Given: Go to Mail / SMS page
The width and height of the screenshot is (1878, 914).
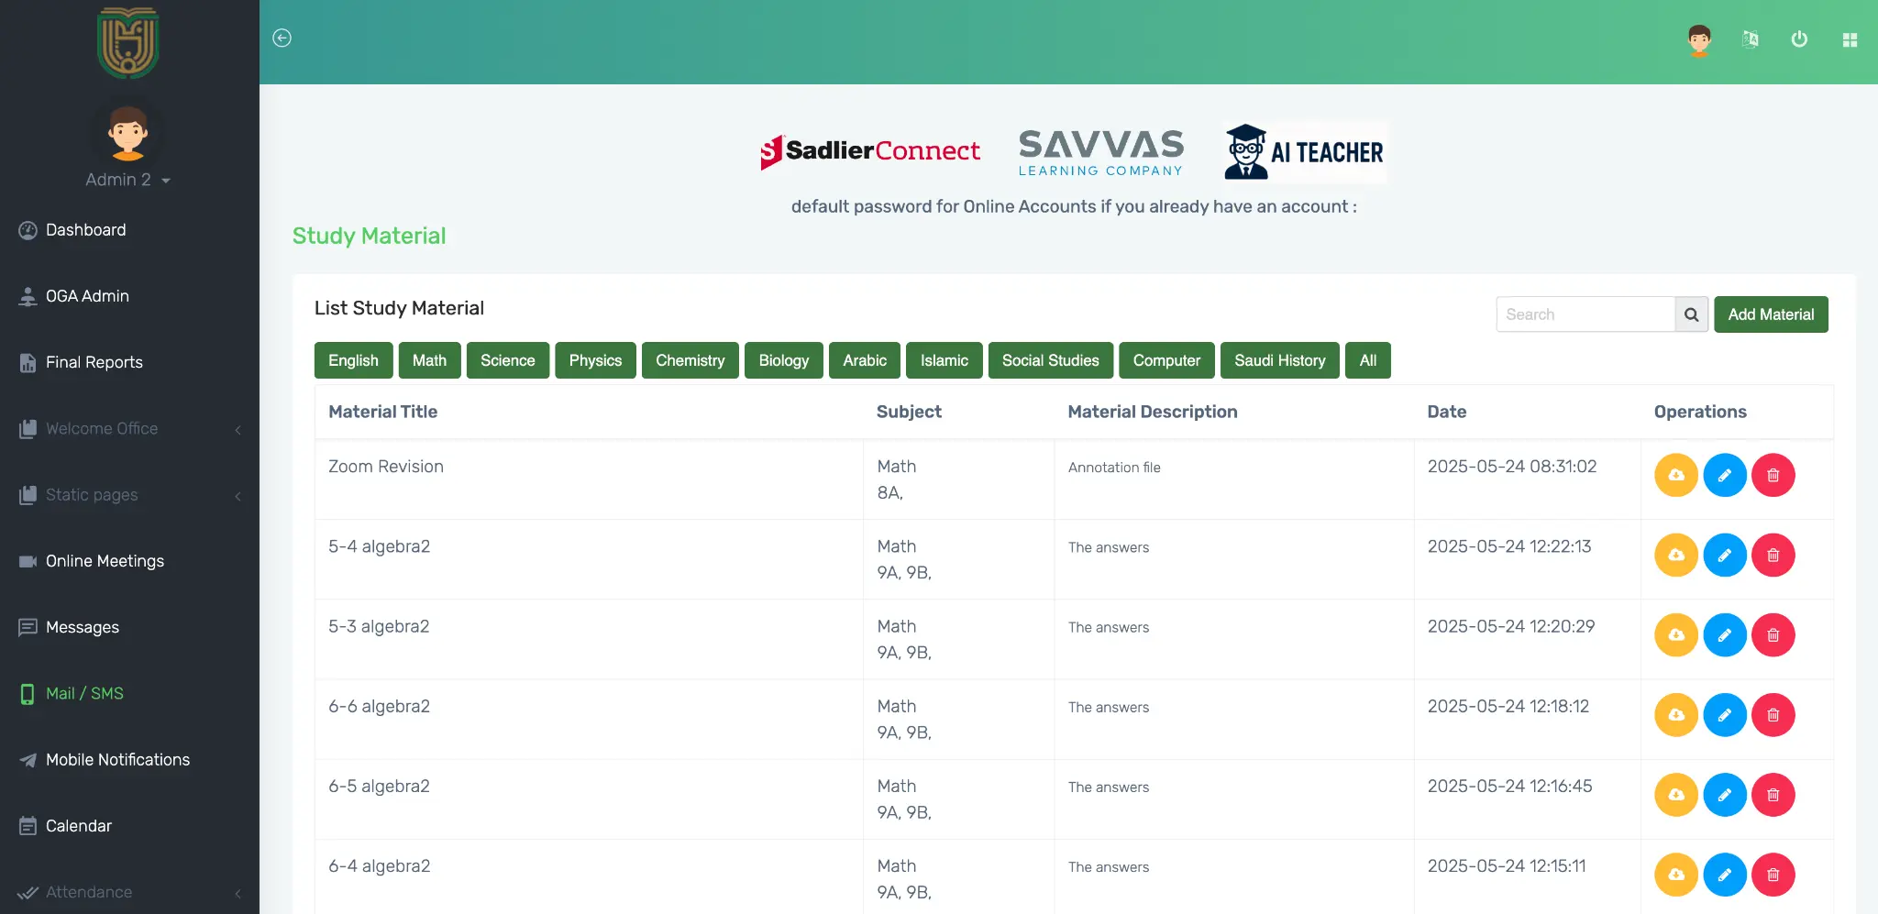Looking at the screenshot, I should click(84, 693).
